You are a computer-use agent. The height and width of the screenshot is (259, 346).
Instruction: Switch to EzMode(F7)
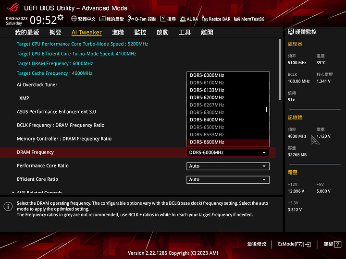(x=295, y=244)
